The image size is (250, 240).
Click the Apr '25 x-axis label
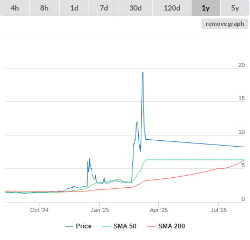pyautogui.click(x=159, y=210)
